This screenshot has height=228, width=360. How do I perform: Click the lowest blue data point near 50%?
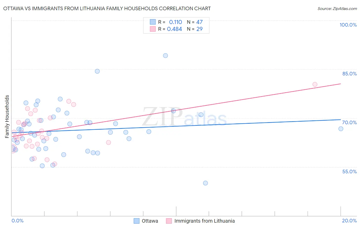(x=205, y=183)
